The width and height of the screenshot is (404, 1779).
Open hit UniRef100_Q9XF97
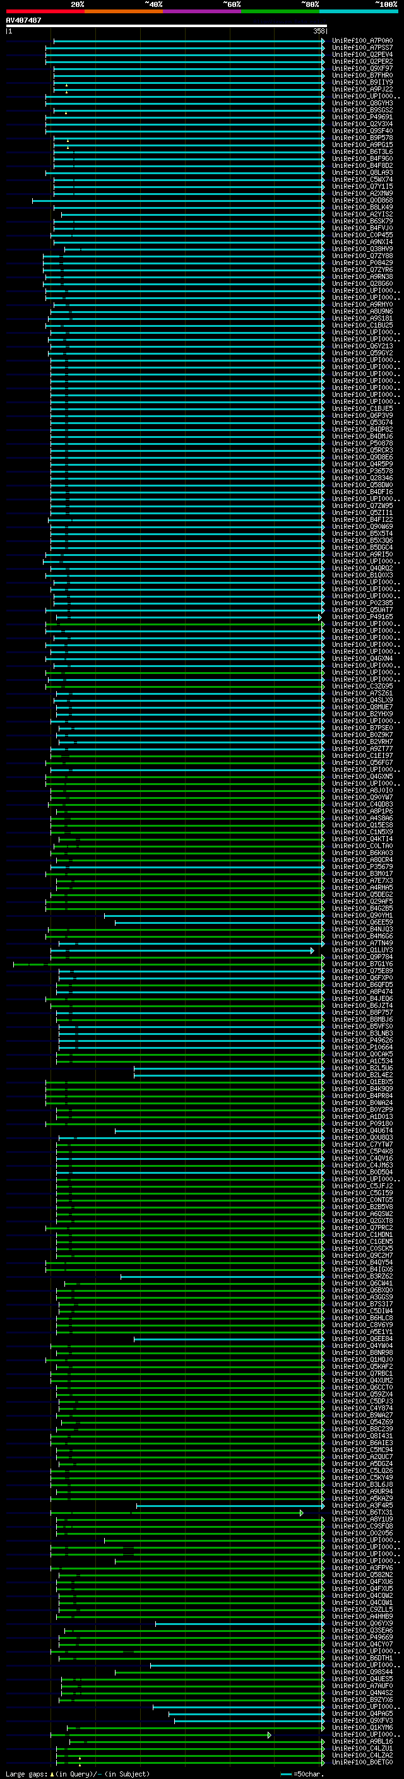tap(362, 68)
